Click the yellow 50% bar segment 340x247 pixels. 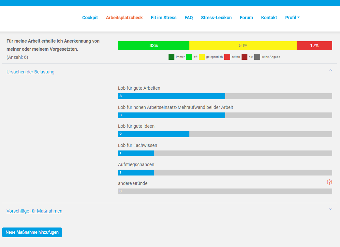tap(243, 45)
